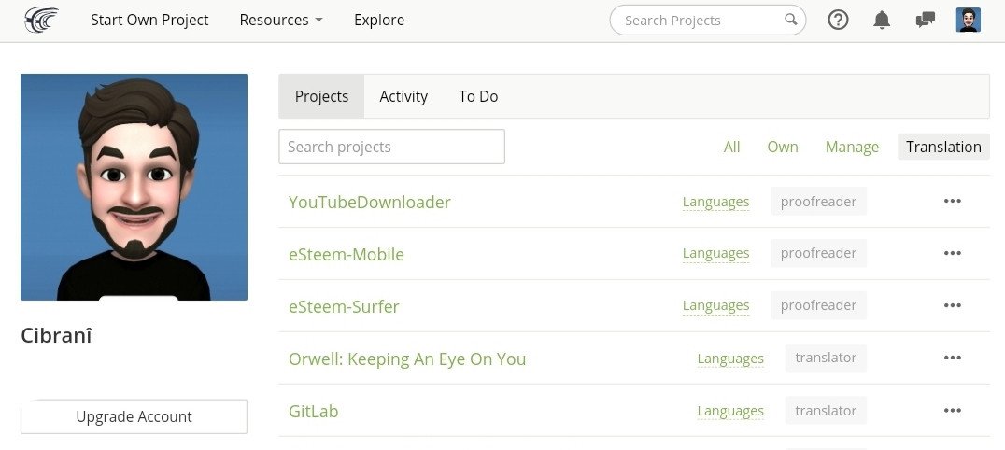Screen dimensions: 1005x450
Task: Select the All projects filter
Action: pyautogui.click(x=732, y=147)
